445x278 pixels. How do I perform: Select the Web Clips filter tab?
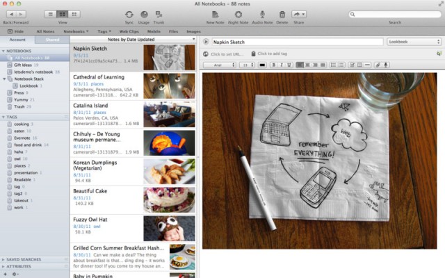pyautogui.click(x=129, y=31)
